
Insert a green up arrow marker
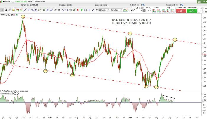(82, 10)
